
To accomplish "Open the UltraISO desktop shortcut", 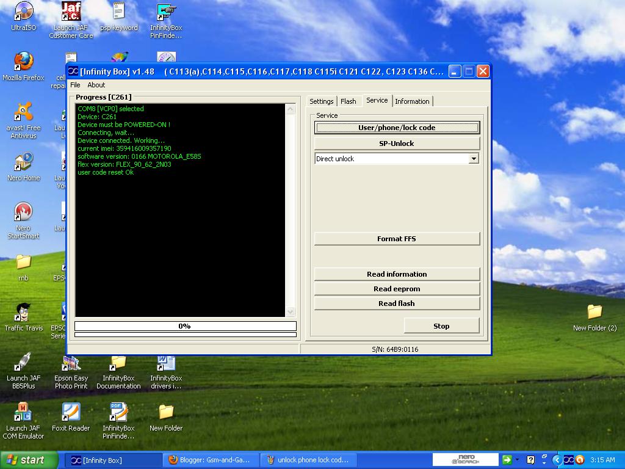I will click(x=24, y=17).
